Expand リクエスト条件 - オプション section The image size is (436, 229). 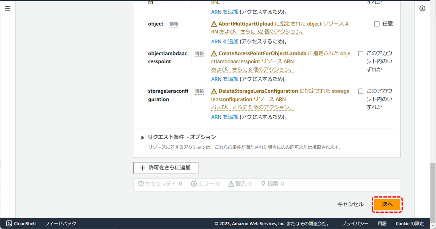click(143, 137)
